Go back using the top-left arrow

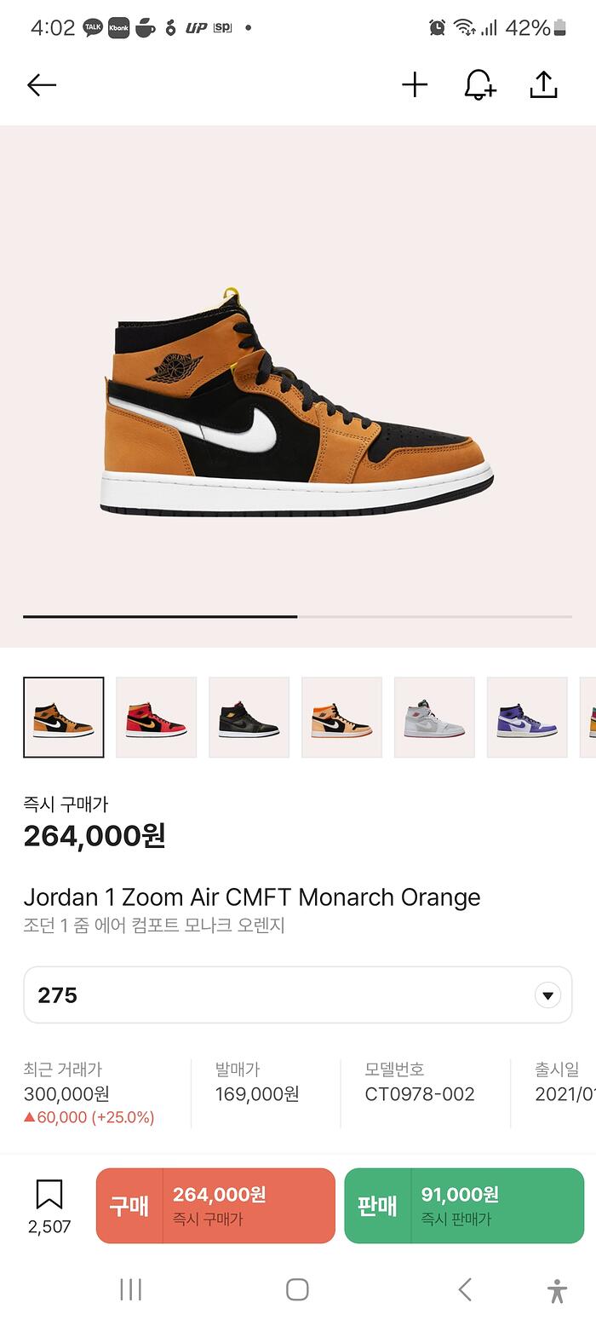click(41, 85)
